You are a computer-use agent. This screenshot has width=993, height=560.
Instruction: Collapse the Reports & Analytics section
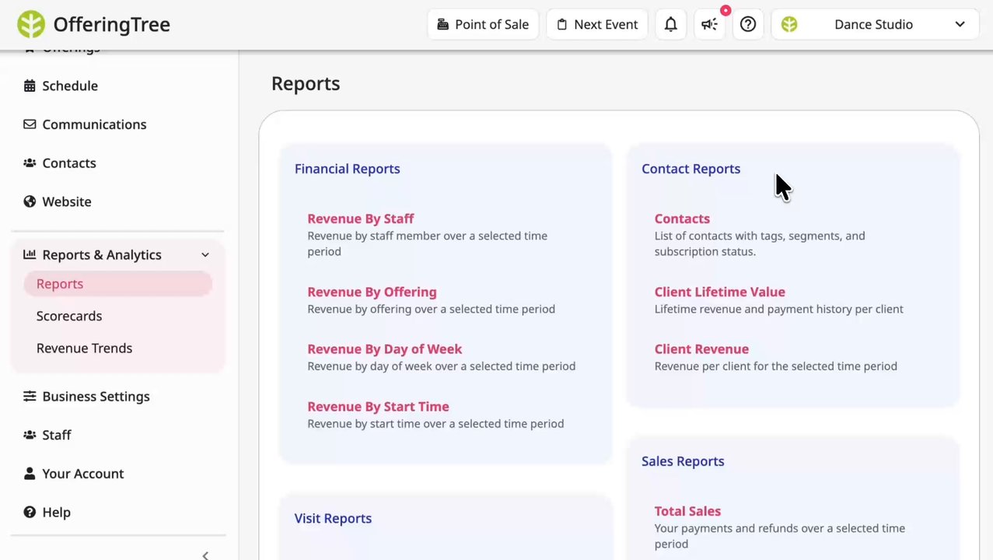205,255
